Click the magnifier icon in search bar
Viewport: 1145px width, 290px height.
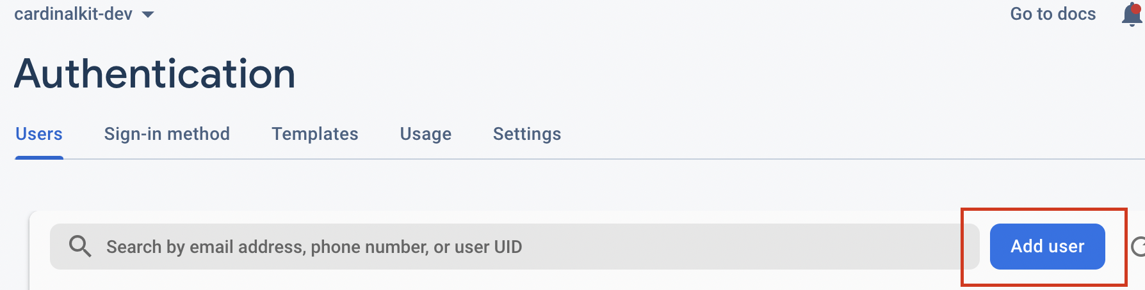pyautogui.click(x=80, y=247)
